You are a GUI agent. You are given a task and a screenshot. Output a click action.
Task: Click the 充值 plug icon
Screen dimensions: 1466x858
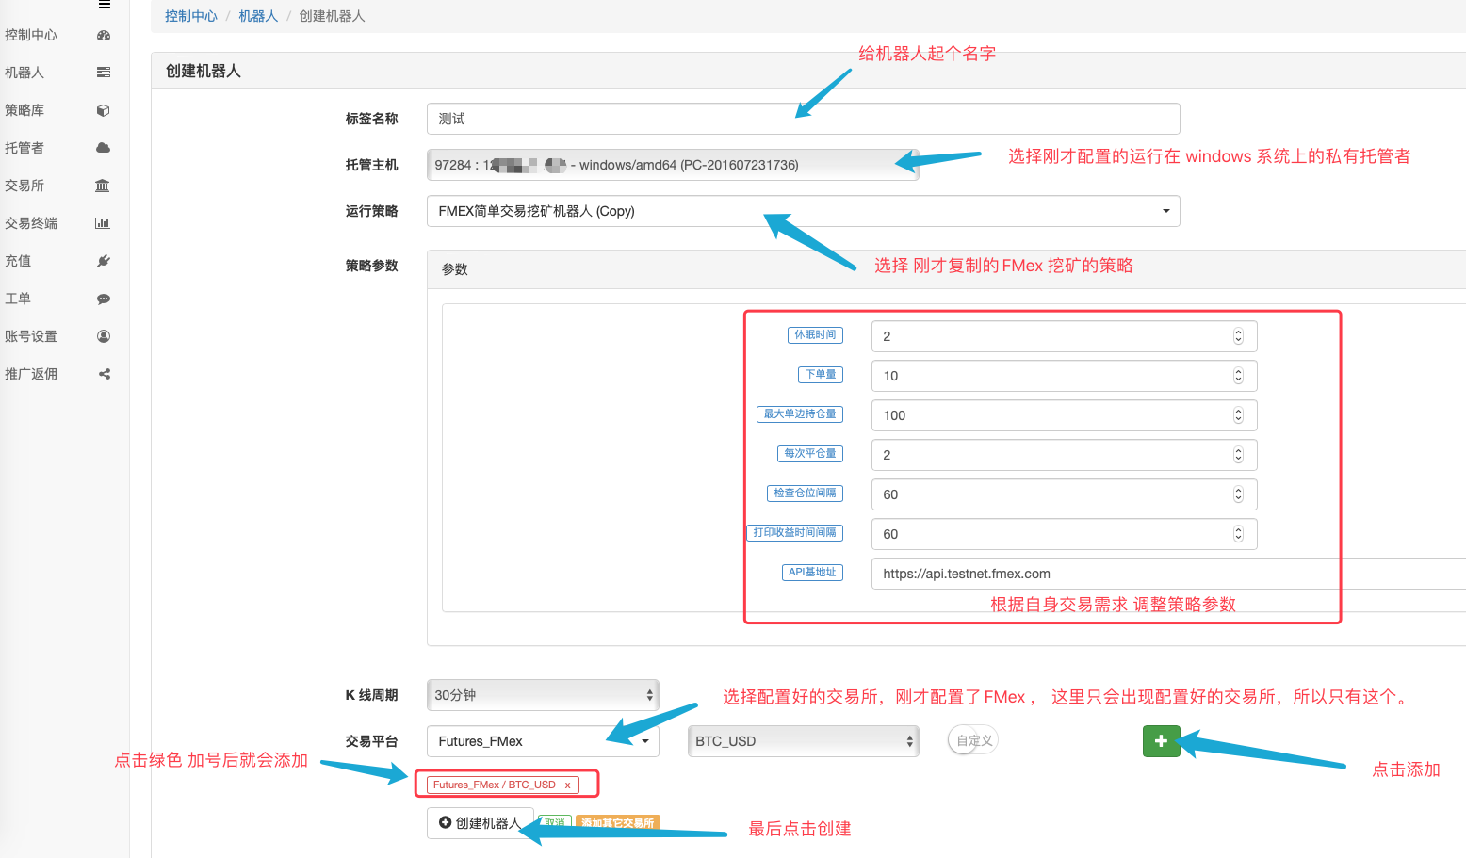point(104,261)
